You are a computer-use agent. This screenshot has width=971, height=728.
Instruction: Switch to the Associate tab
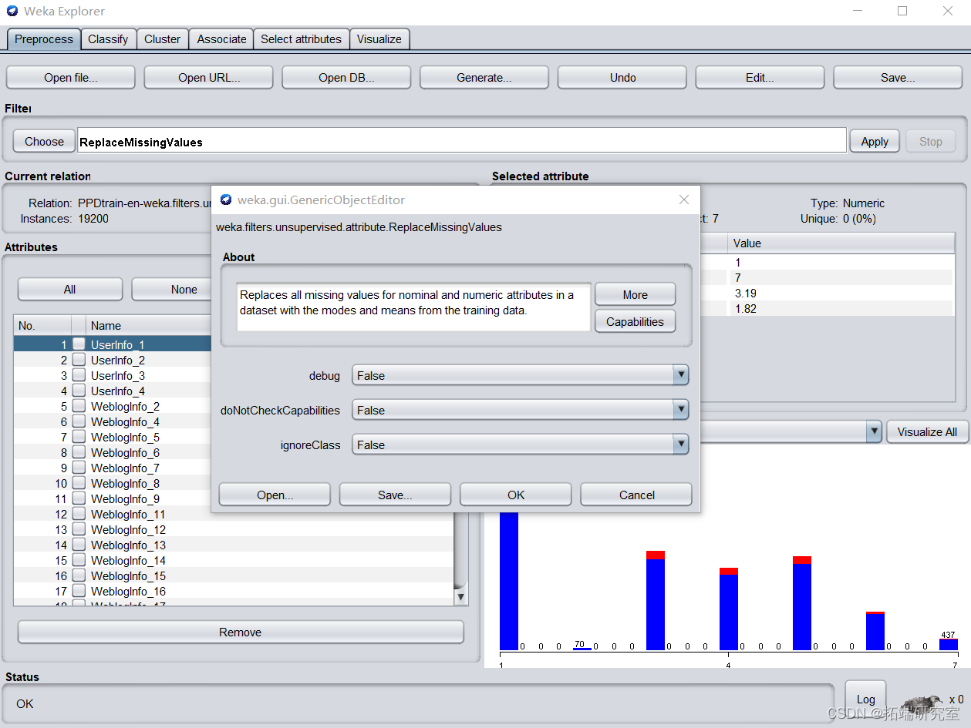click(221, 39)
